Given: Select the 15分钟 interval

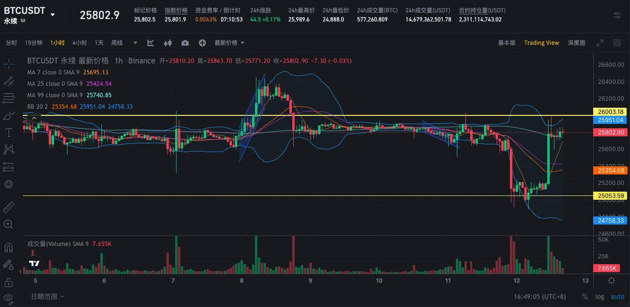Looking at the screenshot, I should coord(33,43).
